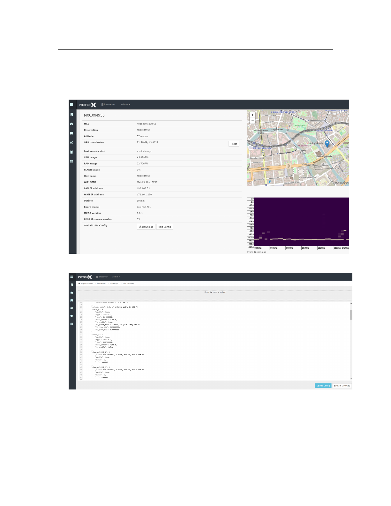Reset the GPS coordinates
This screenshot has width=391, height=506.
tap(234, 144)
